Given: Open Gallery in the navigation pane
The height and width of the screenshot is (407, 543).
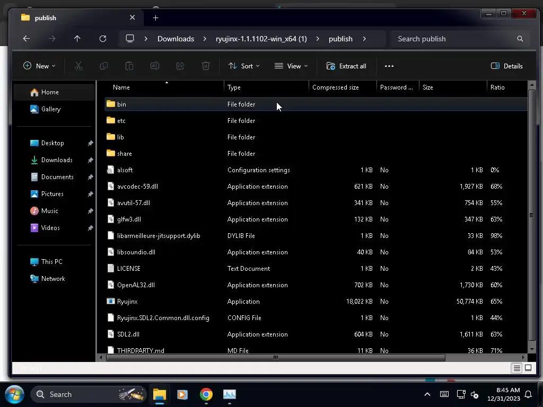Looking at the screenshot, I should pos(54,109).
